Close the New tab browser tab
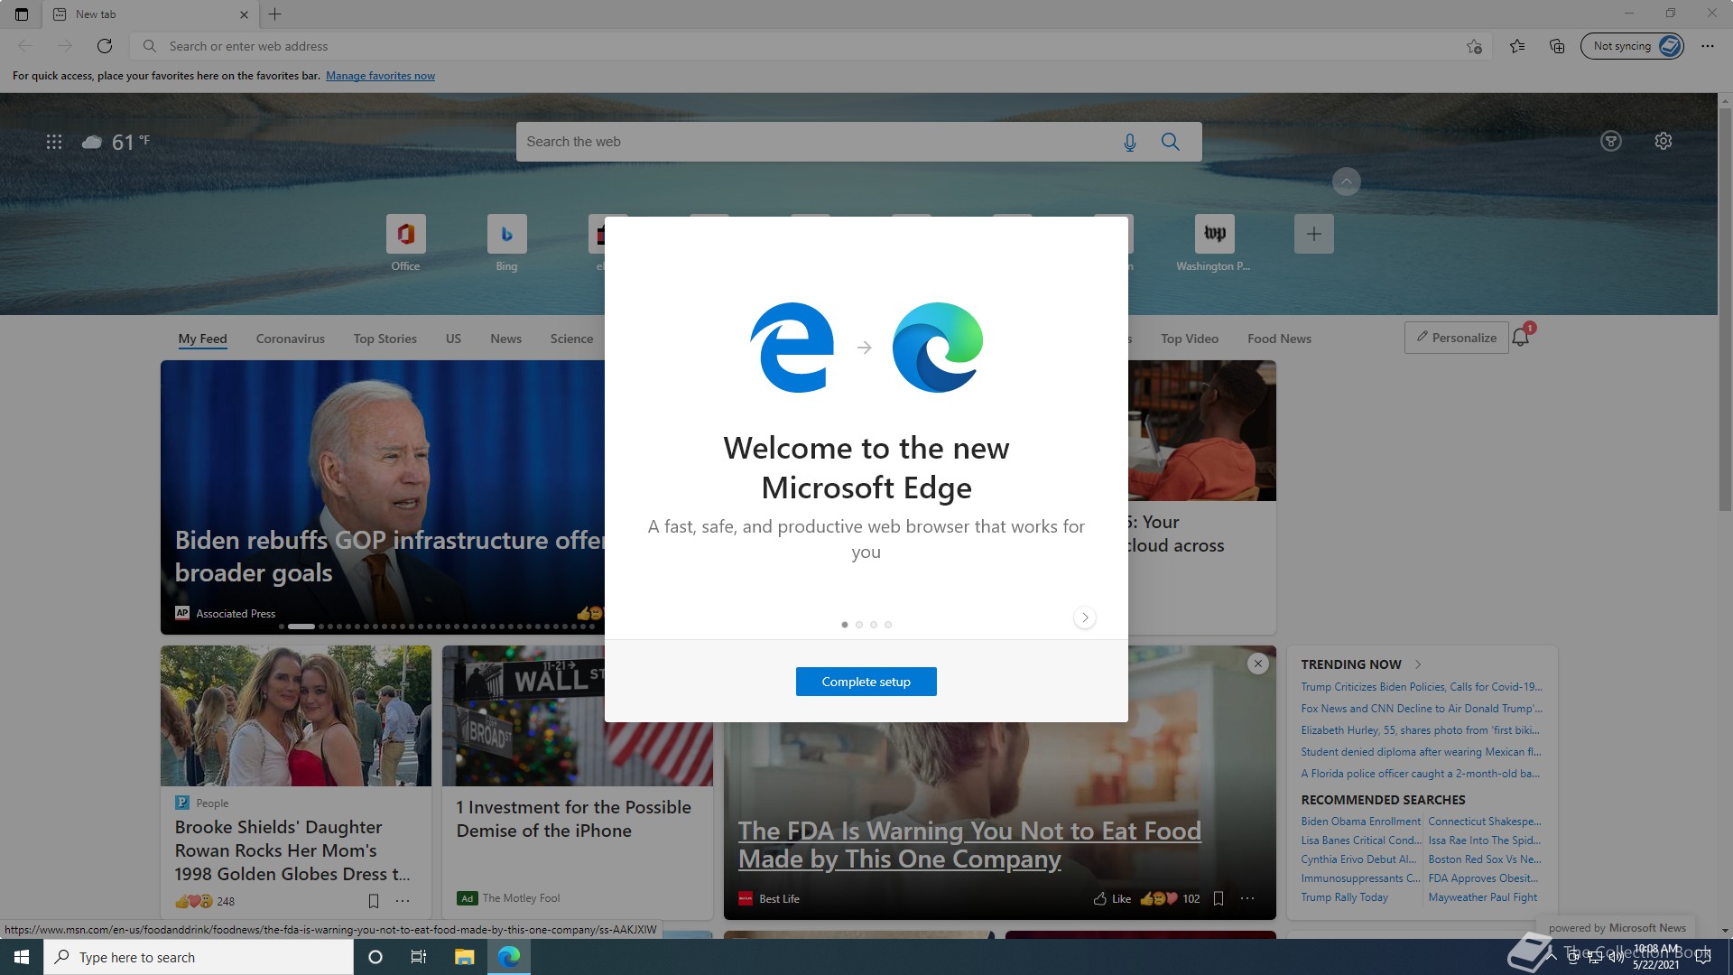 (x=244, y=14)
